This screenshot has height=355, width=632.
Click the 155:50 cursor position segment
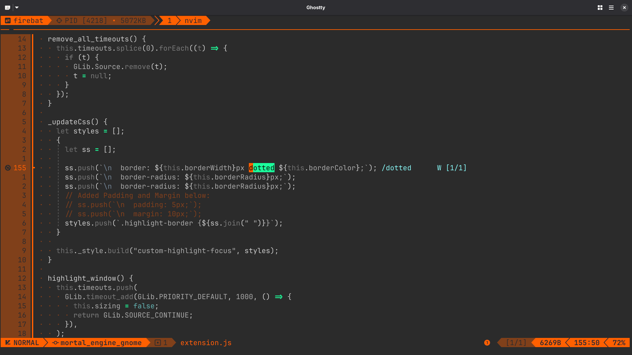click(587, 343)
